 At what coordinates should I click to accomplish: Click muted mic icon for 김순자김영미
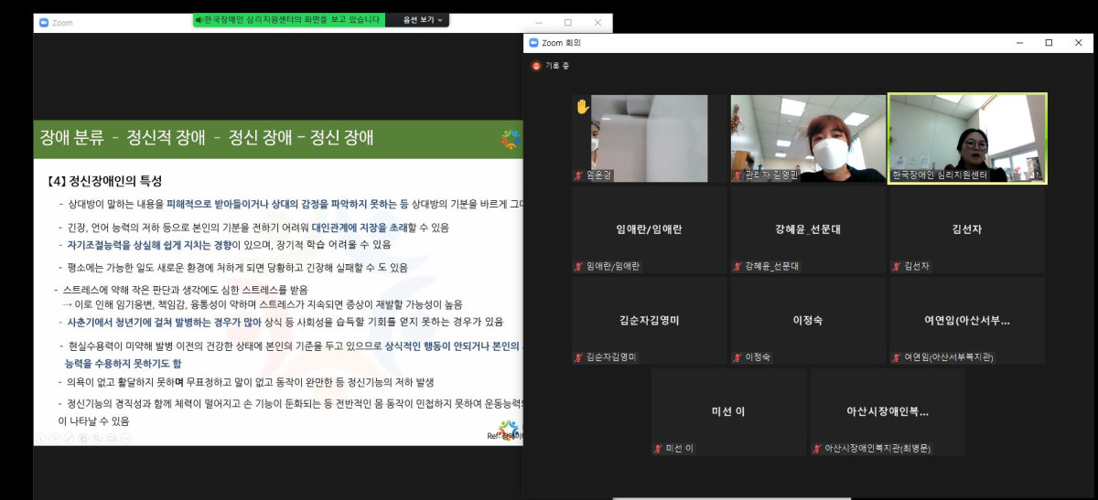click(578, 357)
